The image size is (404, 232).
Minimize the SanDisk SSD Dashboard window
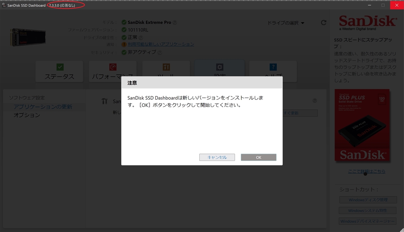click(x=369, y=5)
